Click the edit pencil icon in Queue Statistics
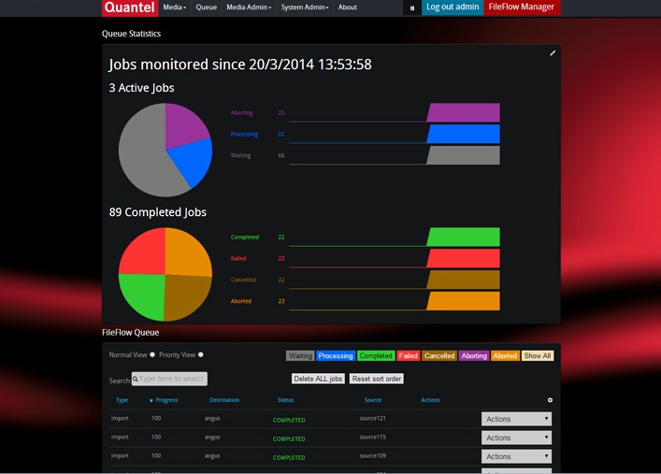This screenshot has width=661, height=474. 553,53
